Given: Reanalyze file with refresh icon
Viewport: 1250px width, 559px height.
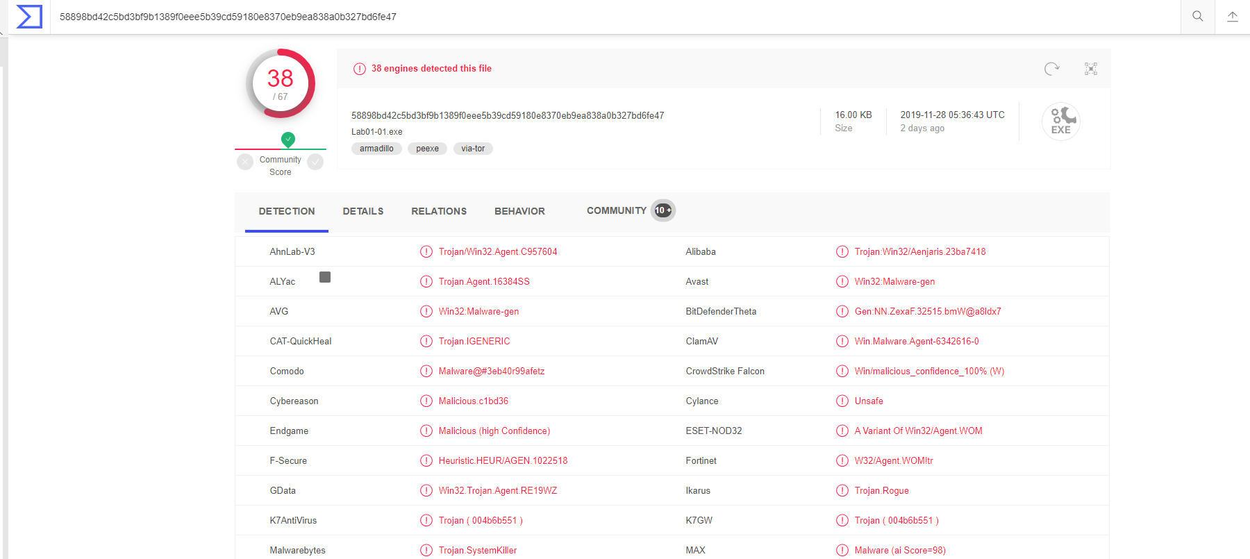Looking at the screenshot, I should 1052,69.
